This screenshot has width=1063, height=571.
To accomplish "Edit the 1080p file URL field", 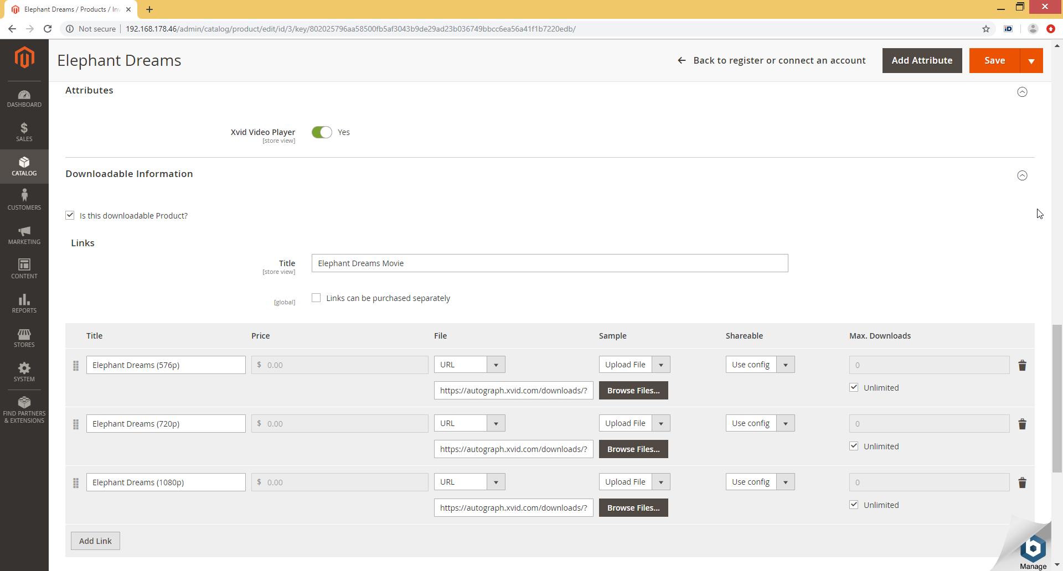I will click(x=513, y=508).
